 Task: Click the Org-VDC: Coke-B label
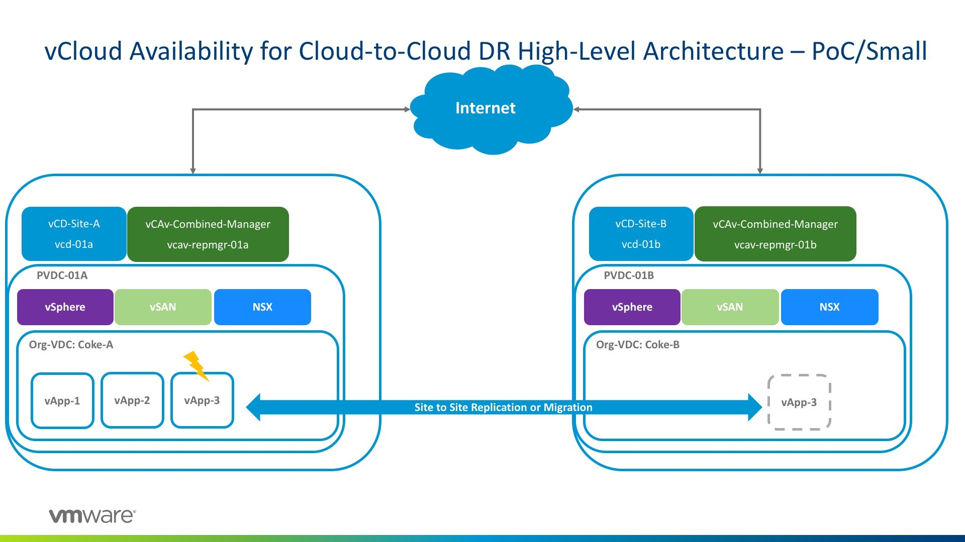637,345
